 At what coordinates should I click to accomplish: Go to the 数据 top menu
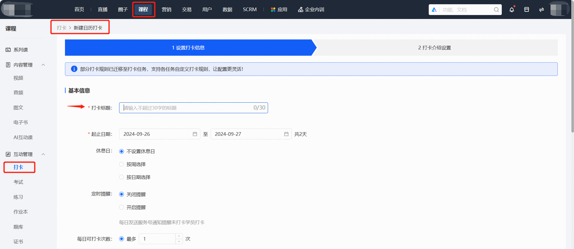[227, 10]
